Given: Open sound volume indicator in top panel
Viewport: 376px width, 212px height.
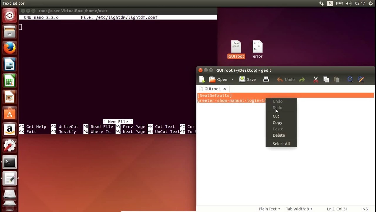Looking at the screenshot, I should (349, 3).
